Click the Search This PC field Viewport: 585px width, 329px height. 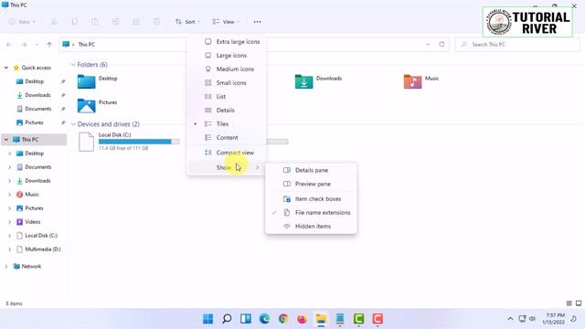[x=517, y=45]
